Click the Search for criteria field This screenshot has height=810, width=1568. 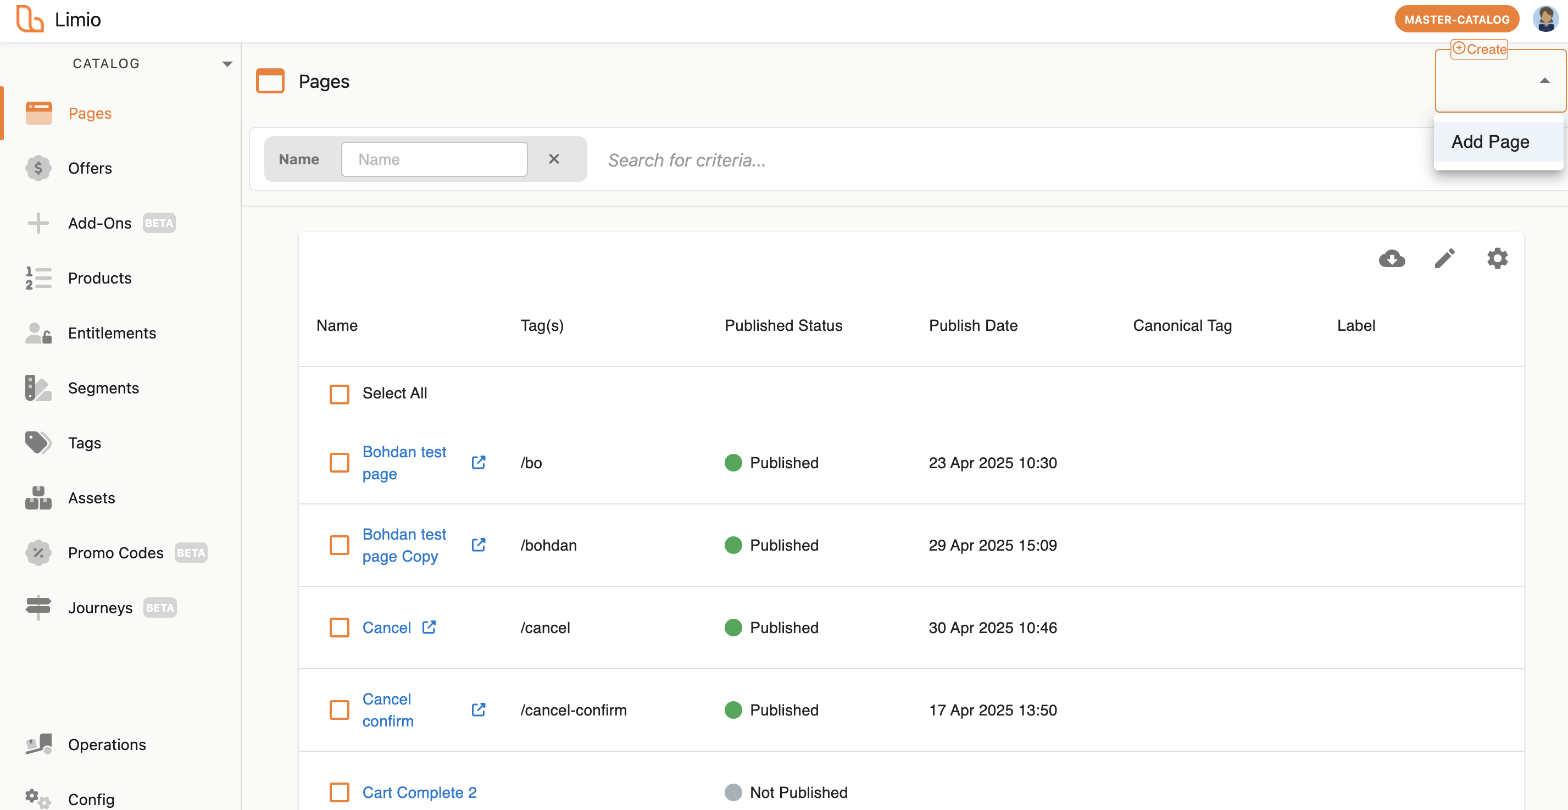point(687,160)
